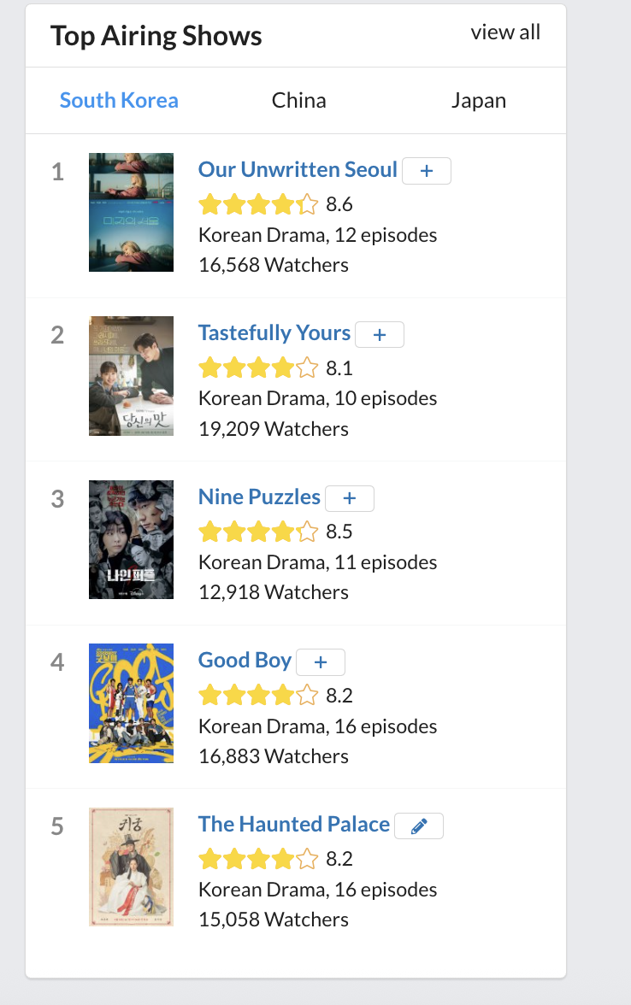Image resolution: width=631 pixels, height=1005 pixels.
Task: Select the China tab
Action: click(298, 100)
